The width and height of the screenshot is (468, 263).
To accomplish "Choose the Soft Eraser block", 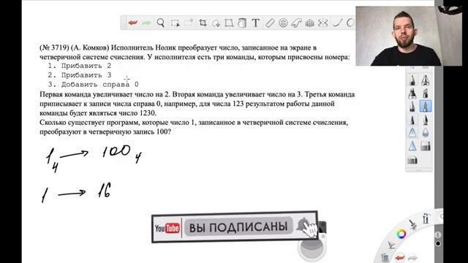I will tap(412, 160).
